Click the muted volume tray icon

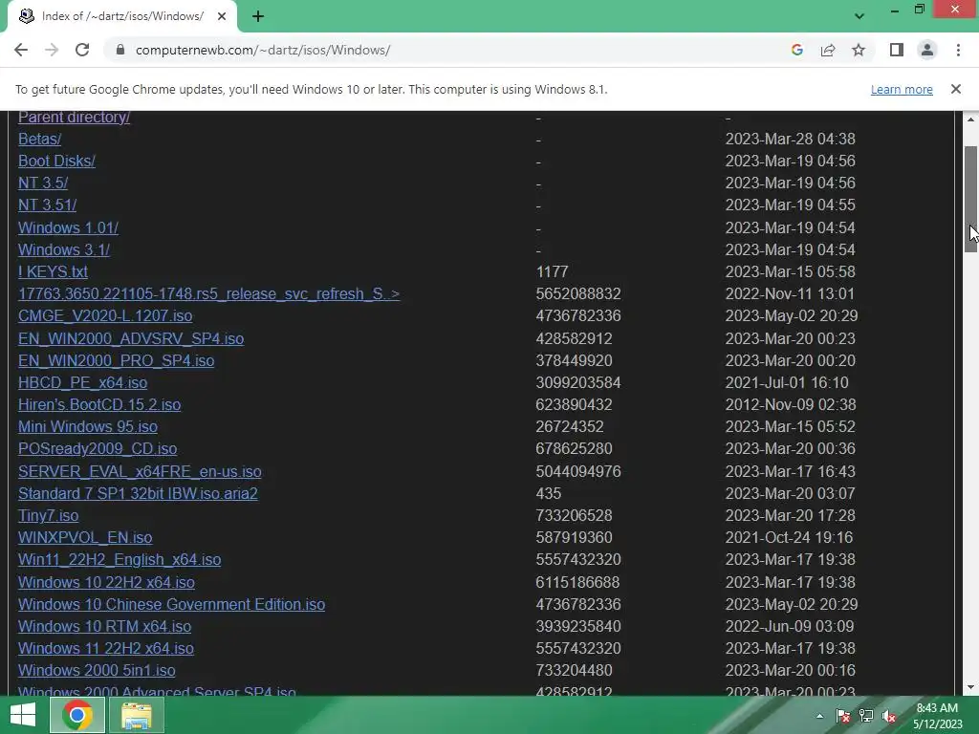(x=889, y=716)
